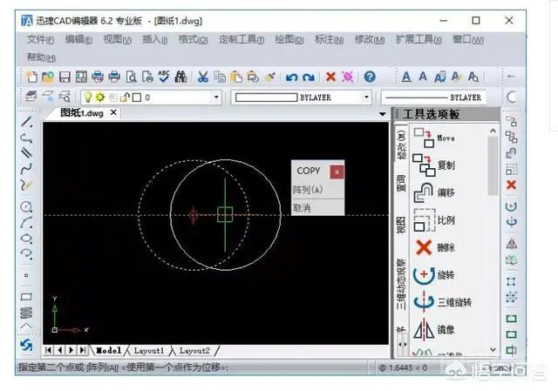Screen dimensions: 558x391
Task: Click the tool palette scroll down arrow
Action: click(493, 350)
